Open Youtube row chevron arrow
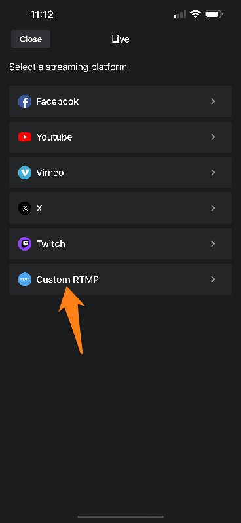This screenshot has width=241, height=523. (x=213, y=137)
